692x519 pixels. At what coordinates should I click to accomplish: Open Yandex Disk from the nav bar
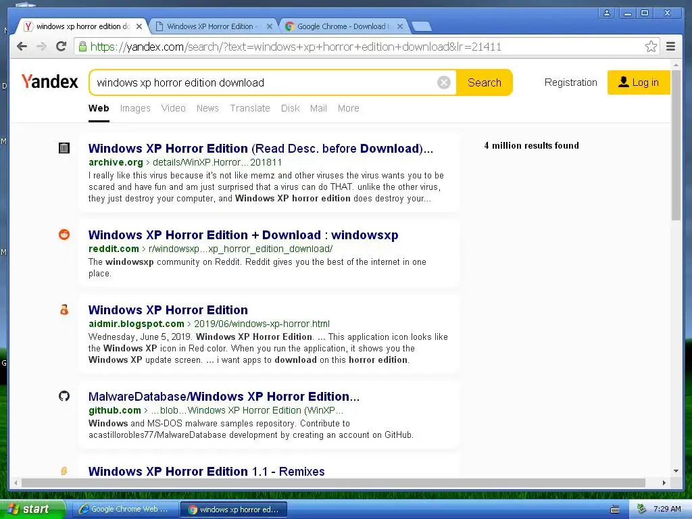(x=291, y=108)
